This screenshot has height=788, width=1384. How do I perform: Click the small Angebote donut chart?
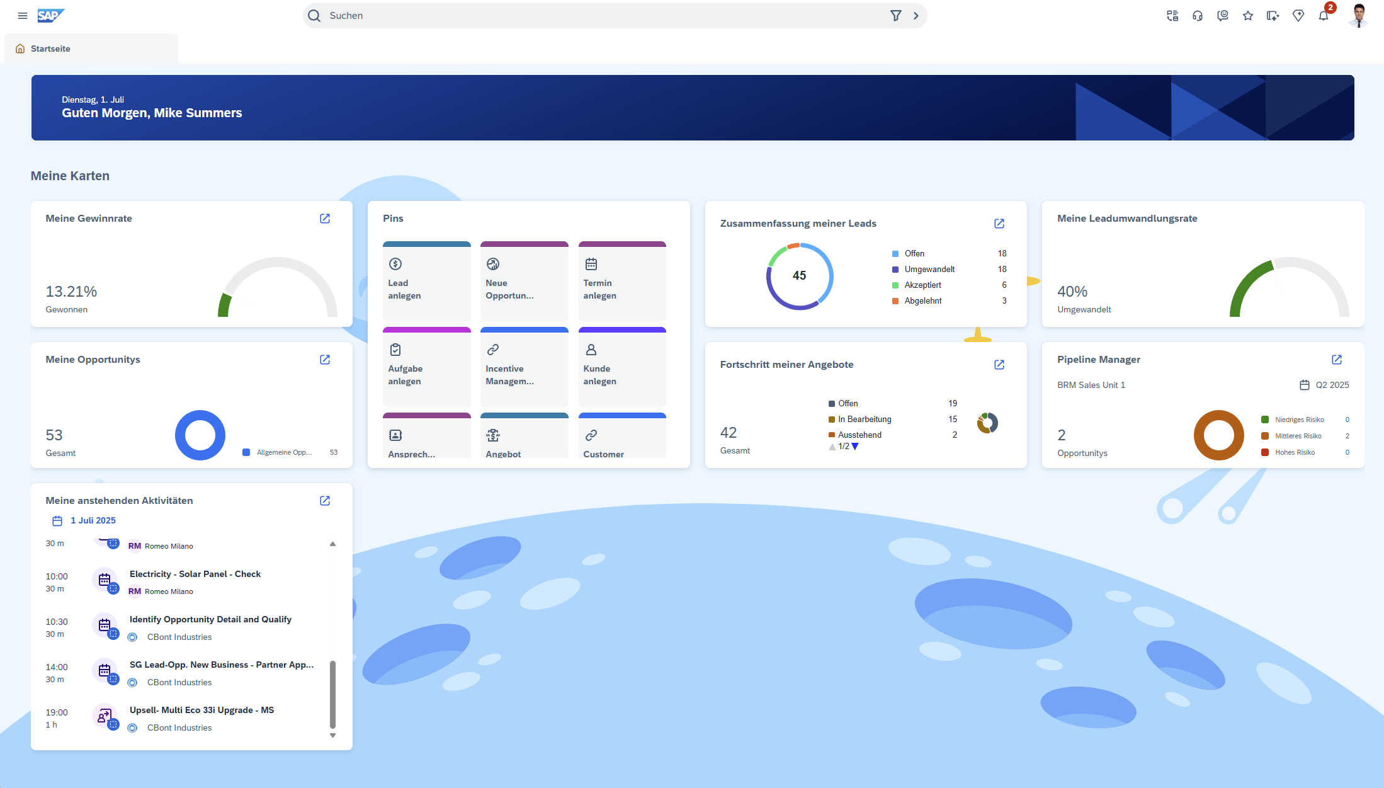[x=987, y=423]
